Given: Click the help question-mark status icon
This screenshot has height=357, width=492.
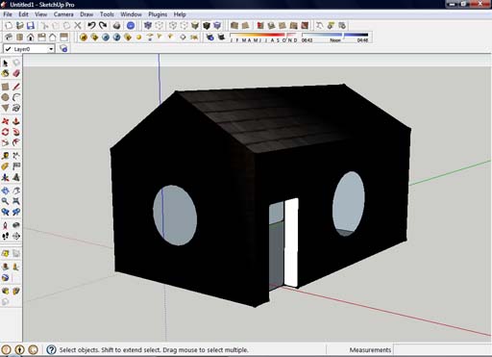Looking at the screenshot, I should [x=51, y=349].
